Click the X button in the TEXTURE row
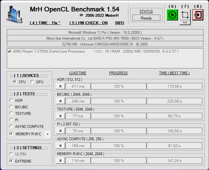 [x=60, y=116]
